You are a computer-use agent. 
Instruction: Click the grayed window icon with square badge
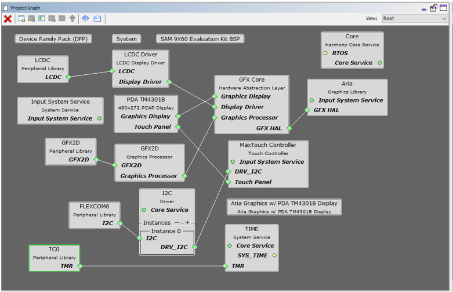(52, 19)
